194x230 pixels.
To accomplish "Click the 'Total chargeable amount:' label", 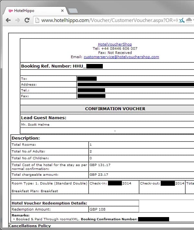I will click(35, 174).
